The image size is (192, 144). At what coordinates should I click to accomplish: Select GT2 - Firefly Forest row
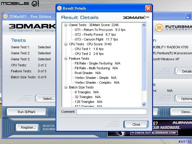(95, 34)
